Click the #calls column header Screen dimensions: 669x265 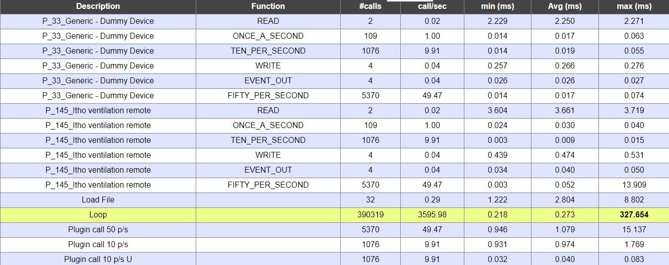(371, 6)
